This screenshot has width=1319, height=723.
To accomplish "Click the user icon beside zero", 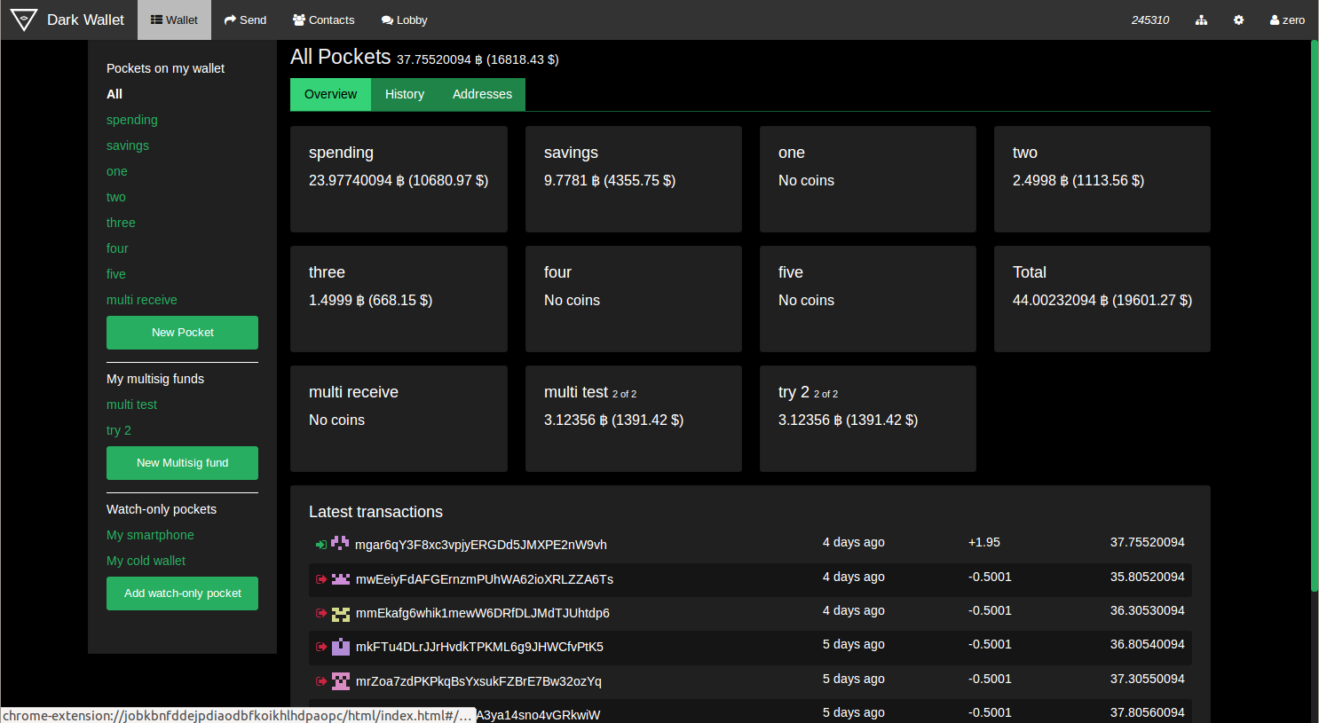I will (1275, 20).
